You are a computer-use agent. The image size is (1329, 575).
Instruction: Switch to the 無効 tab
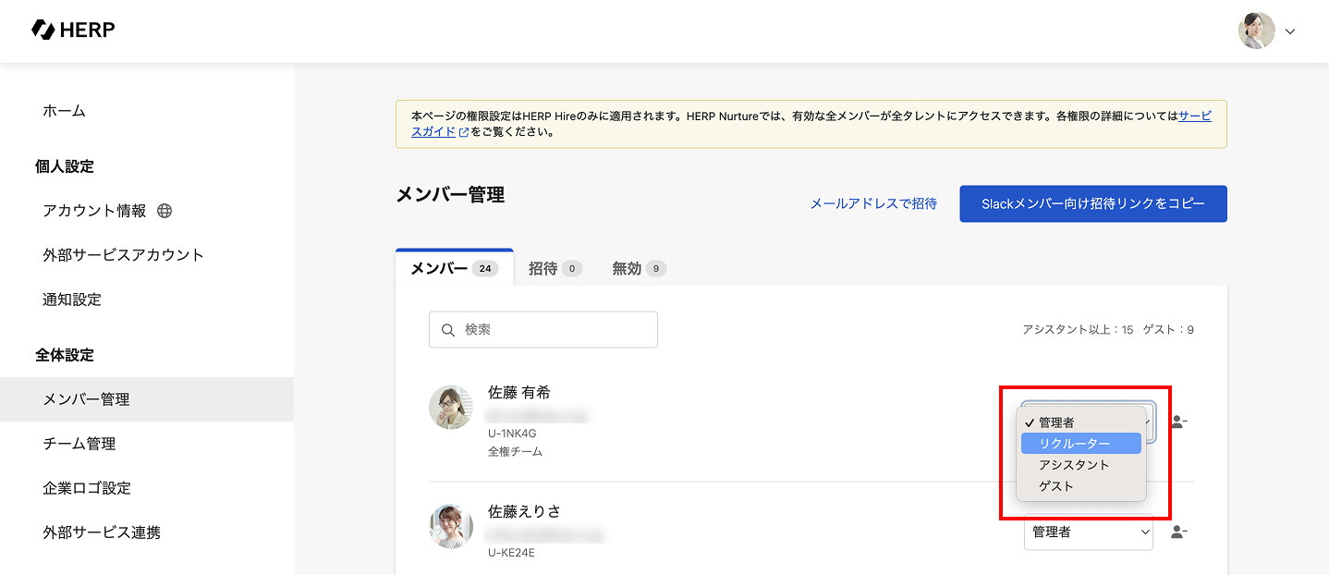(638, 269)
